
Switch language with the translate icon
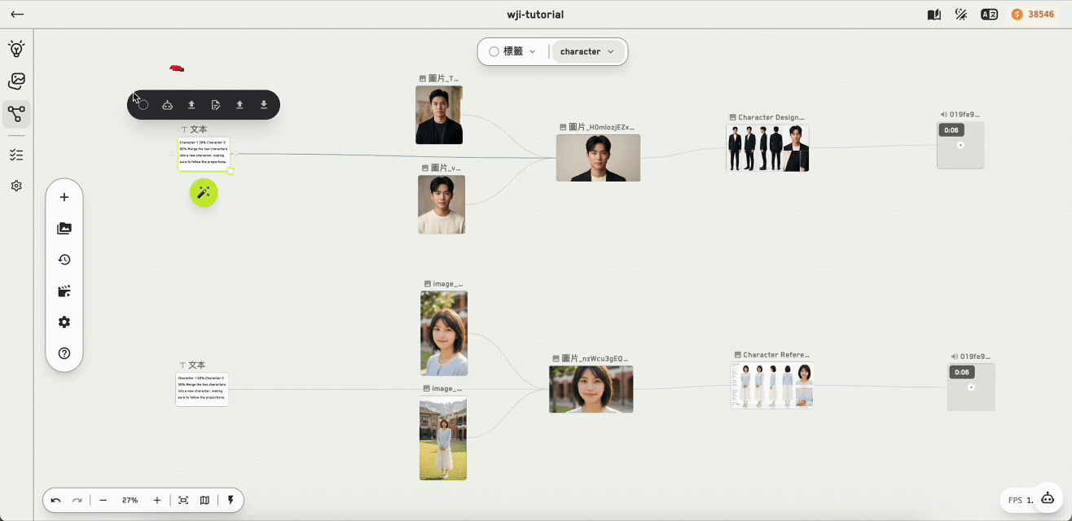[990, 15]
